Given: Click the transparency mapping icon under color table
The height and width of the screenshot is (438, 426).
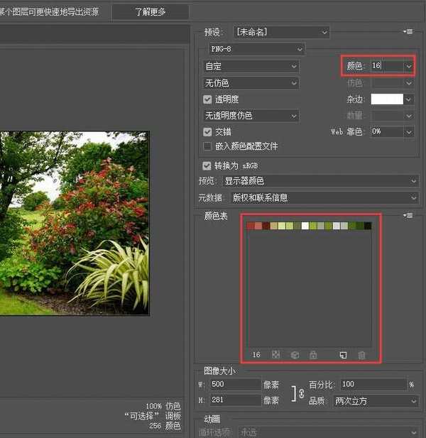Looking at the screenshot, I should click(x=276, y=354).
